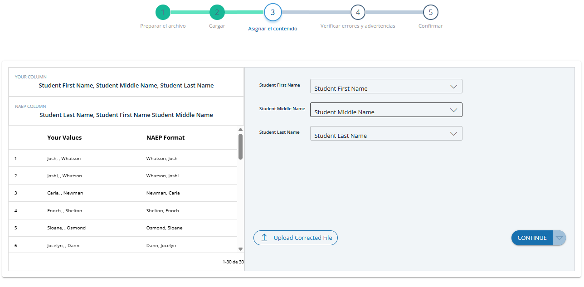Open the CONTINUE button's split arrow menu
This screenshot has height=287, width=584.
click(559, 238)
